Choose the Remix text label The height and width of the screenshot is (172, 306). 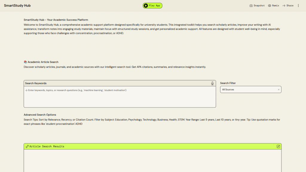point(276,6)
